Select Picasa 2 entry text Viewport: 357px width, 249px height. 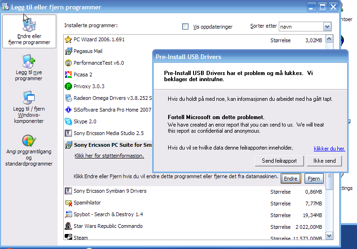[x=83, y=75]
